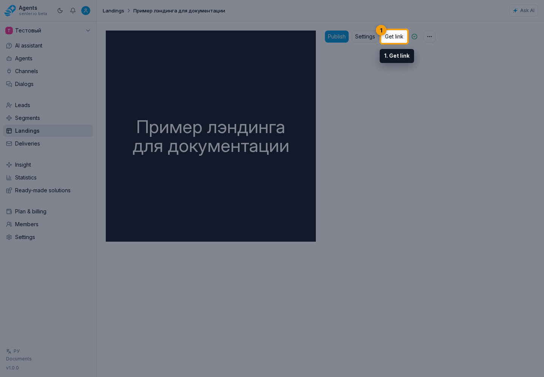
Task: Click breadcrumb Пример лэндинга для документации
Action: pyautogui.click(x=179, y=11)
